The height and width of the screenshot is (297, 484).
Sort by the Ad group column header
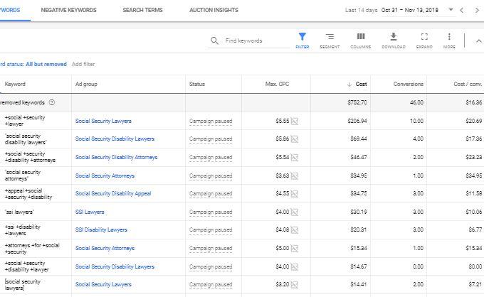(86, 84)
